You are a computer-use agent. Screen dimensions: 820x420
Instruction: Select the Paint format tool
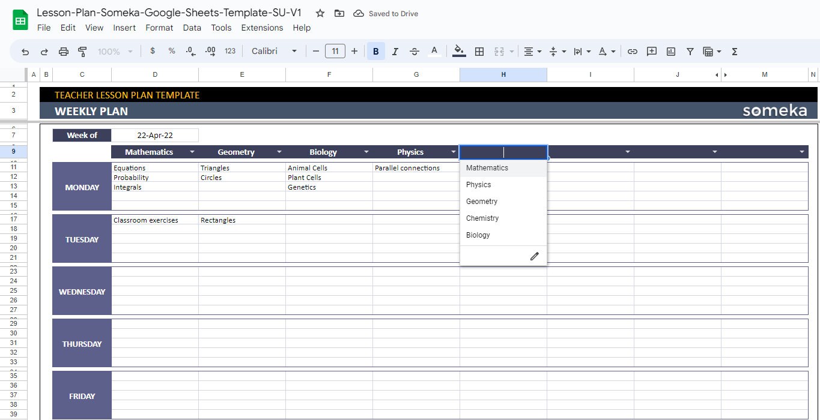pos(82,51)
